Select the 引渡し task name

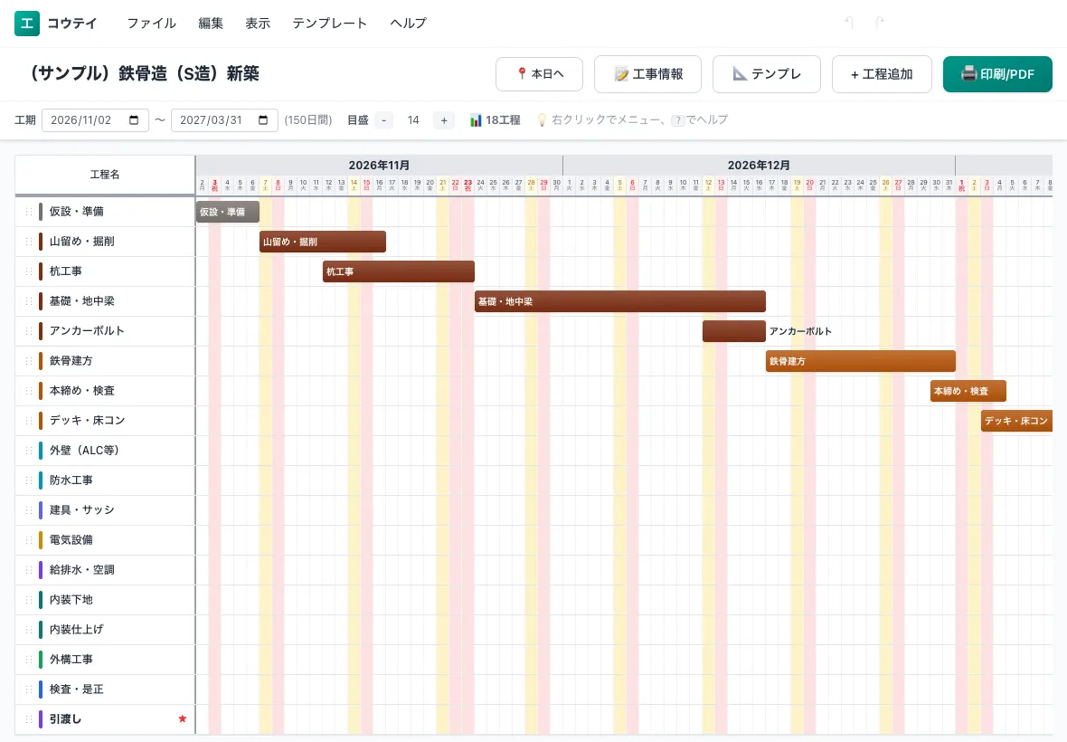pos(65,718)
